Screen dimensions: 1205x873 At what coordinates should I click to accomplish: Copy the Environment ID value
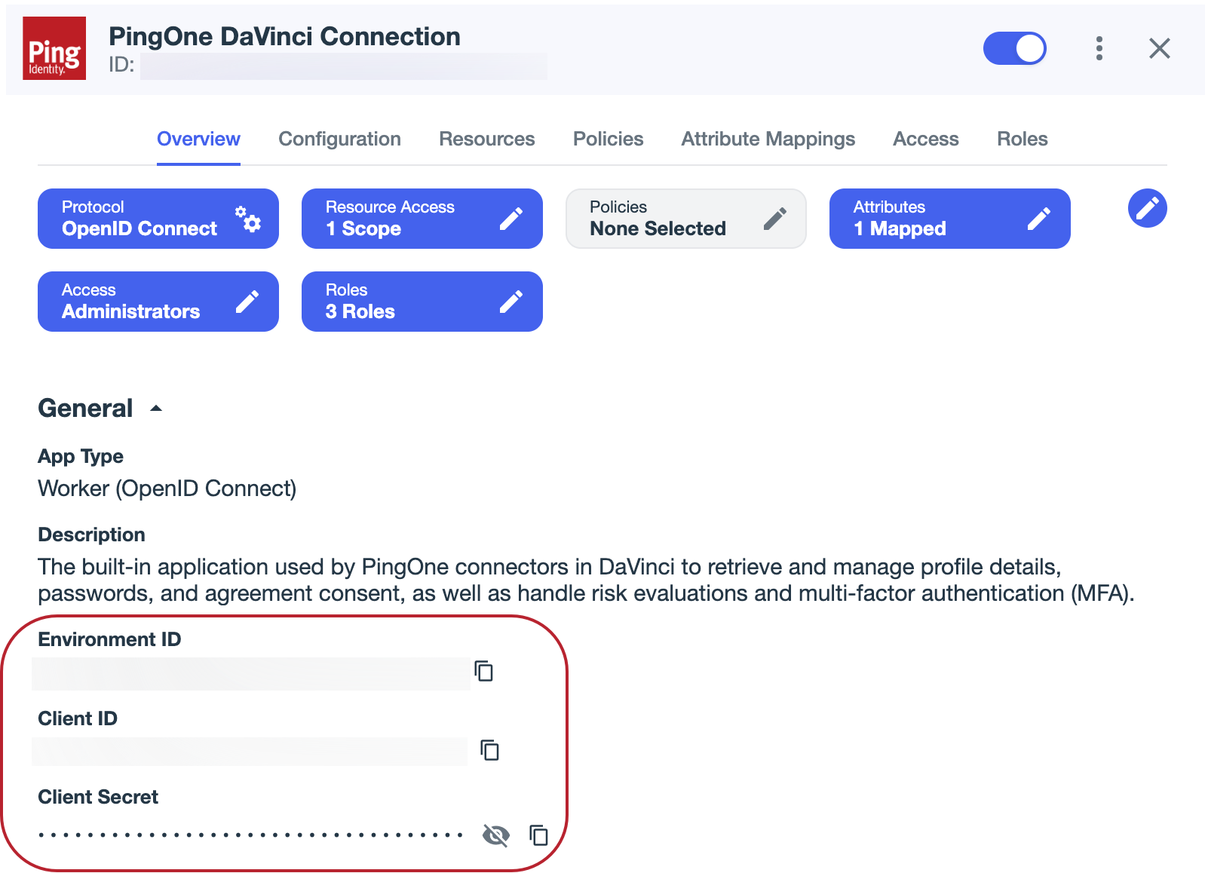click(x=485, y=672)
